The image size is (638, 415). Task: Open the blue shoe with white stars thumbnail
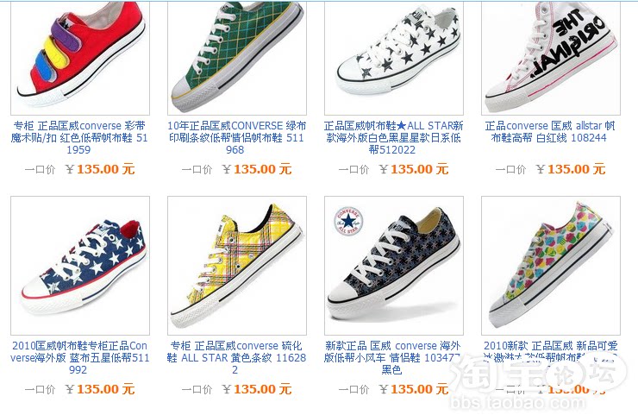pos(80,266)
